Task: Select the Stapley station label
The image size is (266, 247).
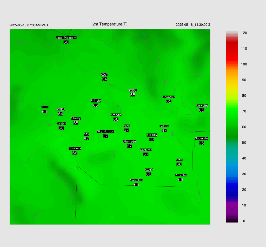Action: pos(152,135)
